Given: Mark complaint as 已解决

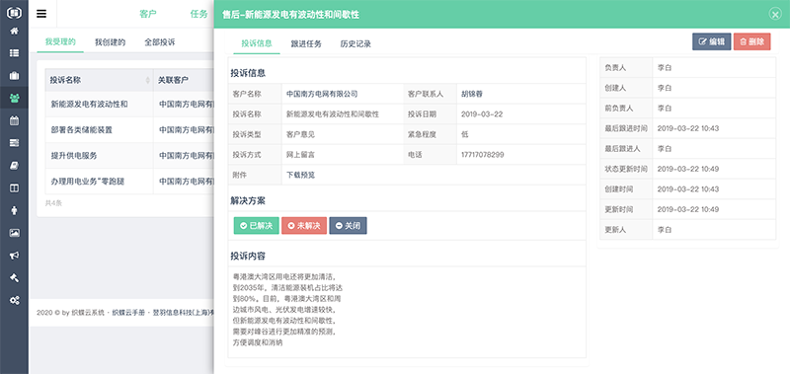Looking at the screenshot, I should 257,226.
